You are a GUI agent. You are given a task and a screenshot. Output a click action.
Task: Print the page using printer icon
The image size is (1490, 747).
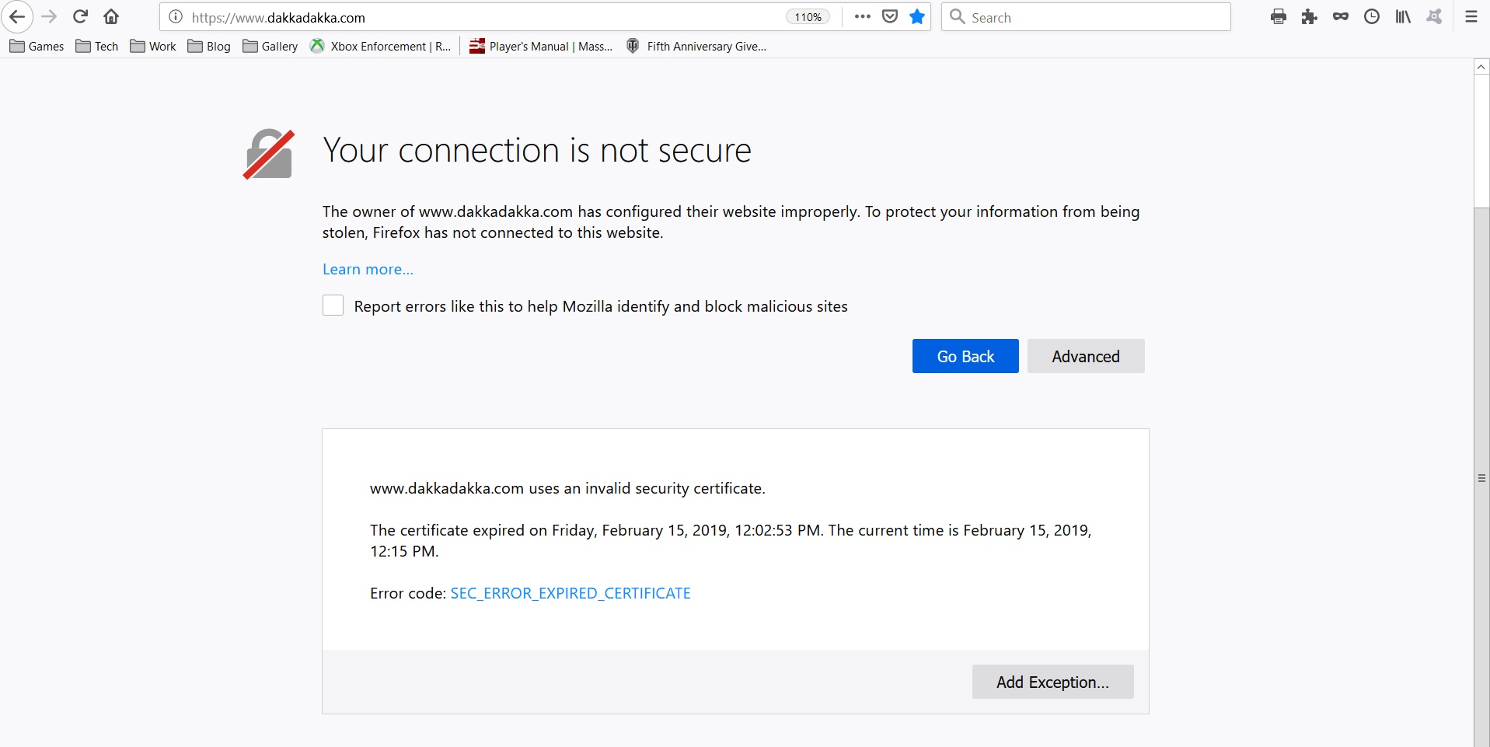click(x=1278, y=17)
